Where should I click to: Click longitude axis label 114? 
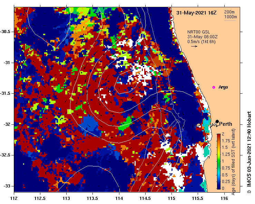(x=119, y=198)
